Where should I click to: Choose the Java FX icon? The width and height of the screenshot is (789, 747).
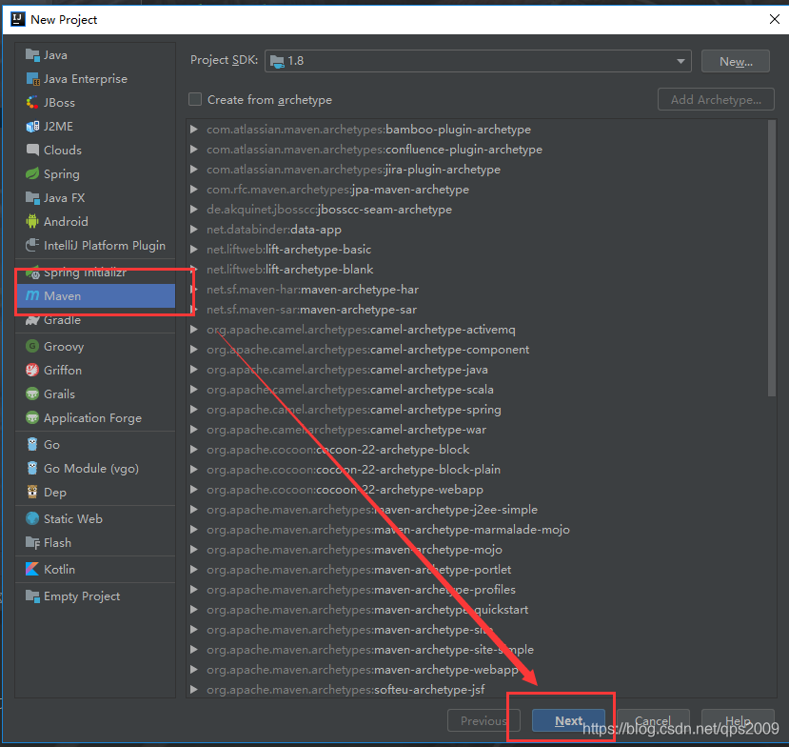[32, 197]
